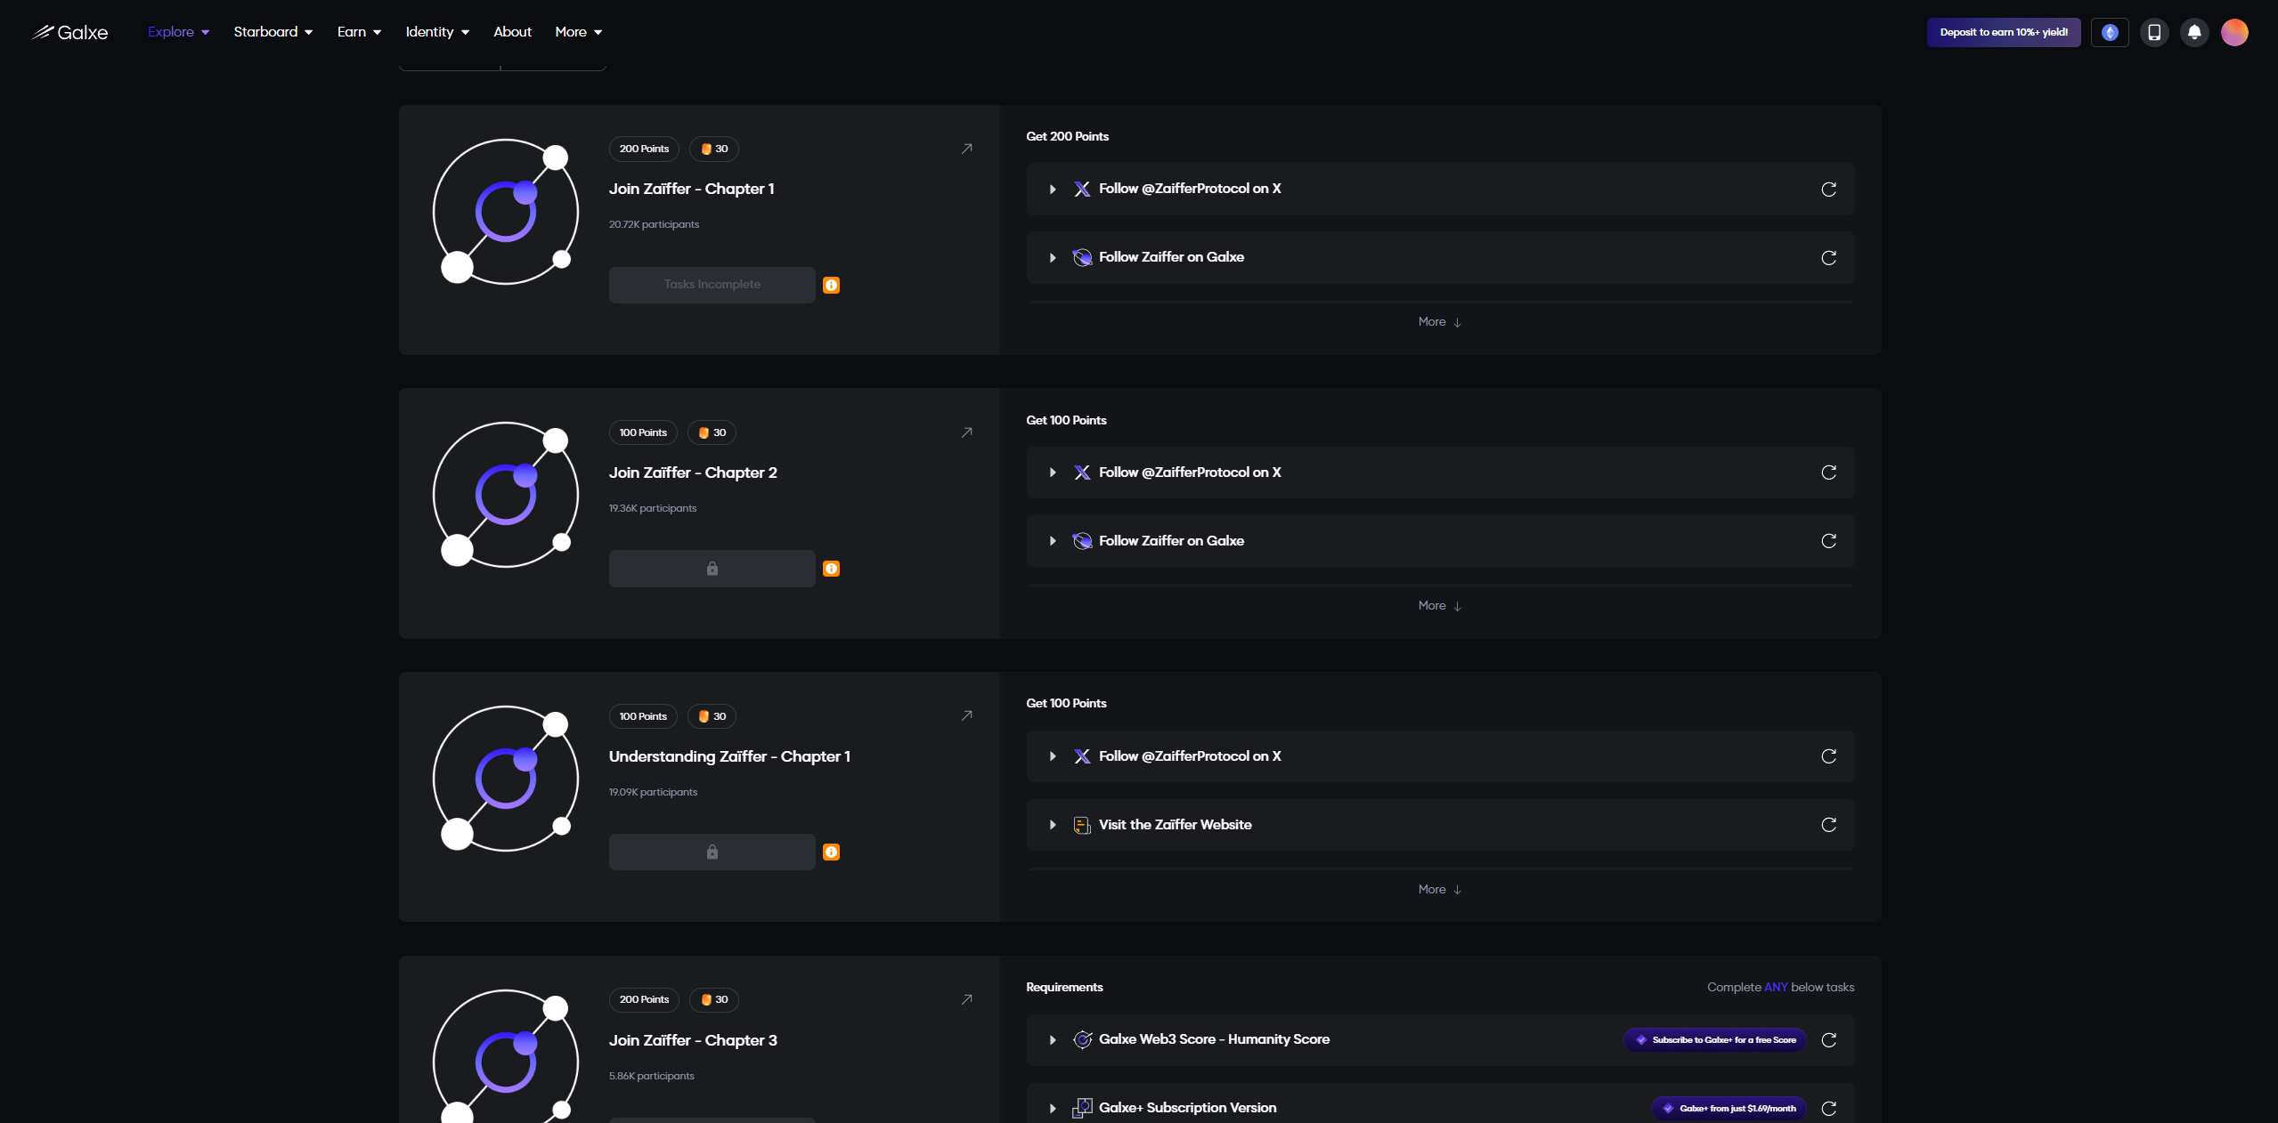Expand Follow @ZaifferProtocol on X in Chapter 1
The height and width of the screenshot is (1123, 2278).
click(1053, 190)
